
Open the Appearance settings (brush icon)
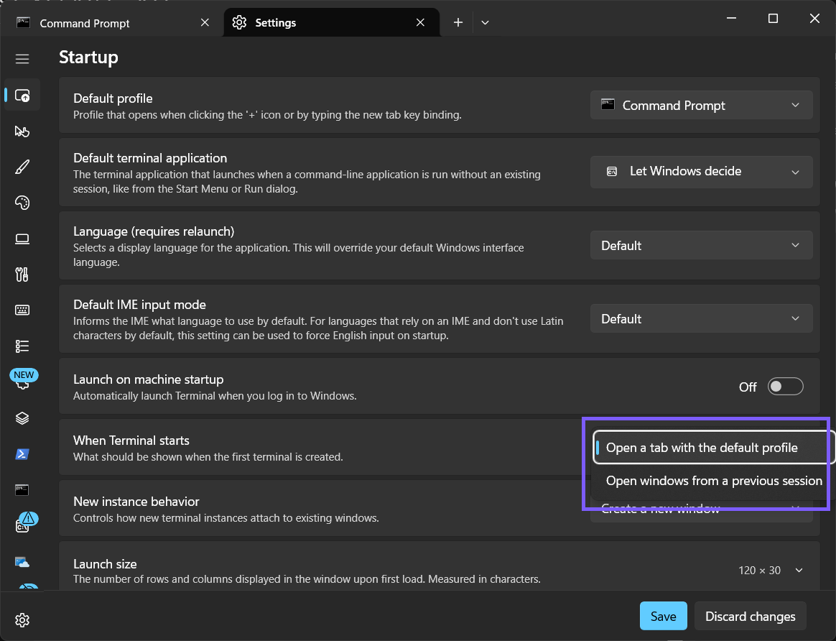[22, 167]
